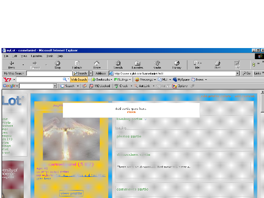Click the Go button beside address
The width and height of the screenshot is (264, 198).
tap(247, 73)
